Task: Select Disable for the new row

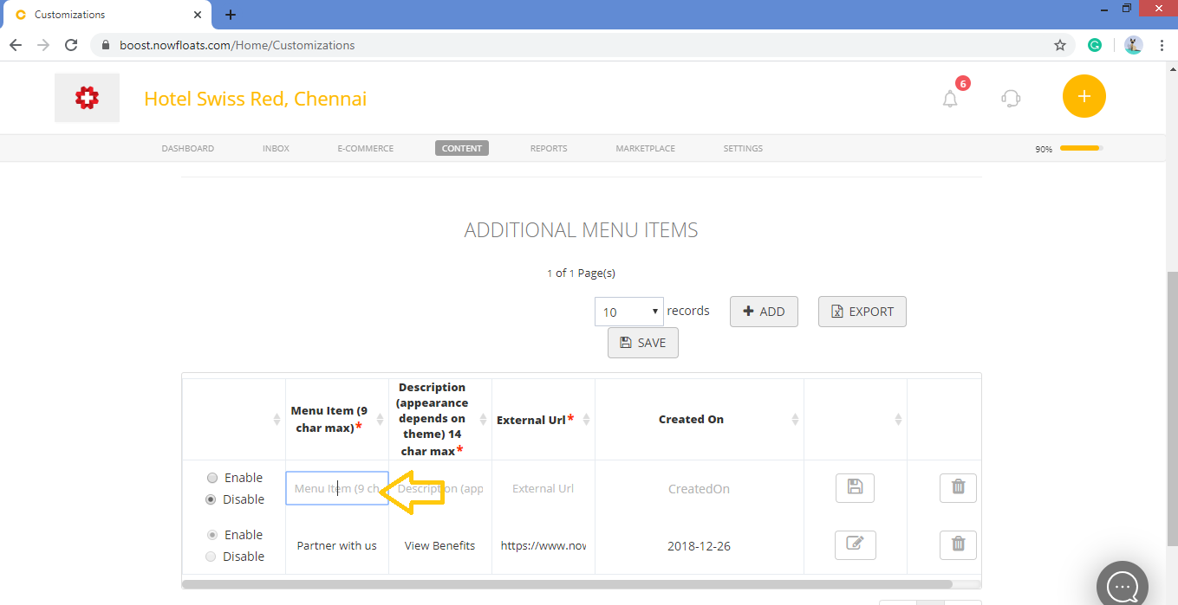Action: tap(211, 499)
